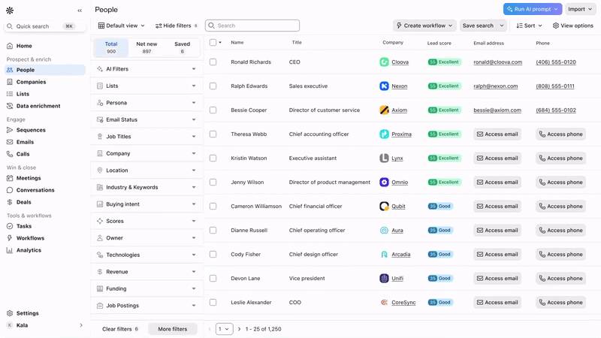Screen dimensions: 601x338
Task: Click Access phone for Cody Fisher
Action: coord(560,255)
